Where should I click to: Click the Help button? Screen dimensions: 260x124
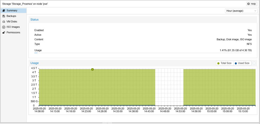[x=252, y=4]
